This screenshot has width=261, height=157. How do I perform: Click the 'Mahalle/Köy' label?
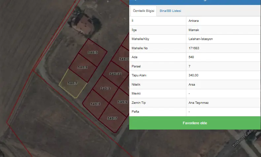140,39
